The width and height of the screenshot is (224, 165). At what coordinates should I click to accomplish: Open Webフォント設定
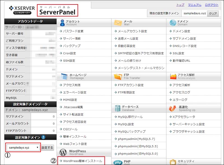pyautogui.click(x=75, y=144)
